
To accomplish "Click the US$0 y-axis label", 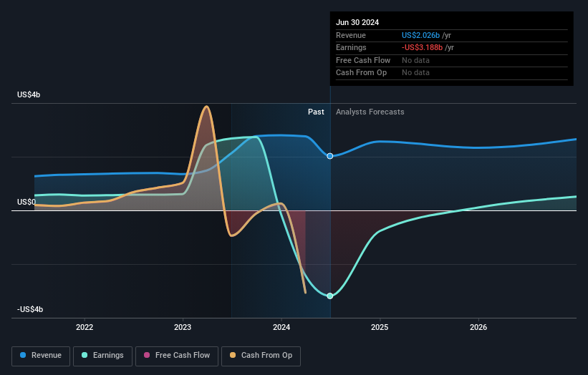I will 26,203.
